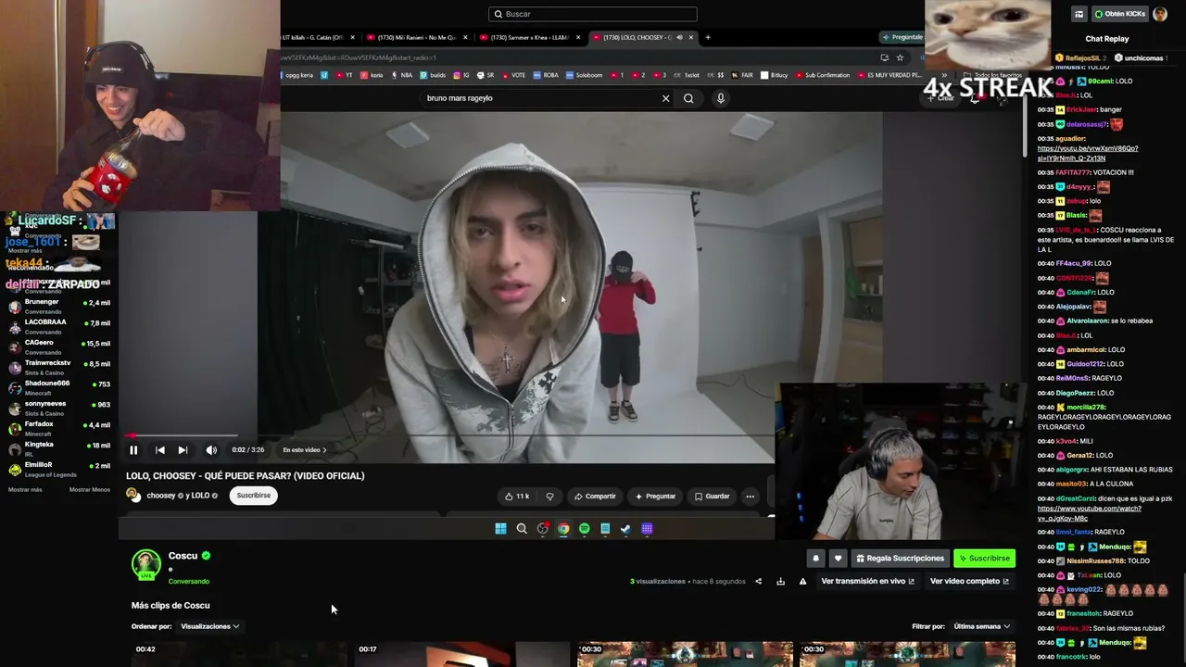Open Trainwreckstv channel in sidebar

coord(59,367)
